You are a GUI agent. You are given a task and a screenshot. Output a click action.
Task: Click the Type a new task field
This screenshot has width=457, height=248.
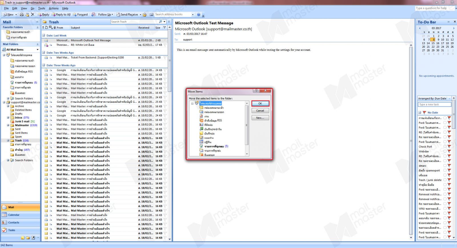click(434, 104)
